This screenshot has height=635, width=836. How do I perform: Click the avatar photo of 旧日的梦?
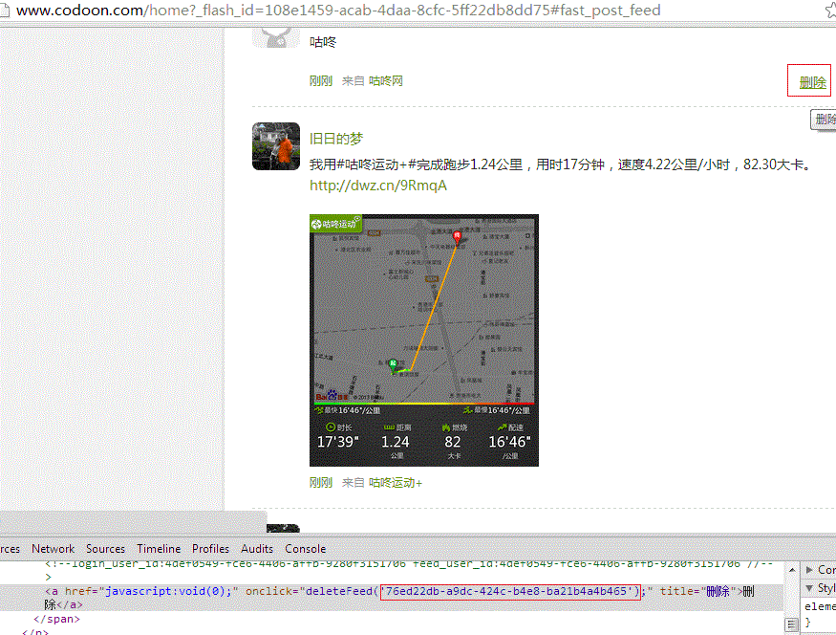pyautogui.click(x=276, y=146)
